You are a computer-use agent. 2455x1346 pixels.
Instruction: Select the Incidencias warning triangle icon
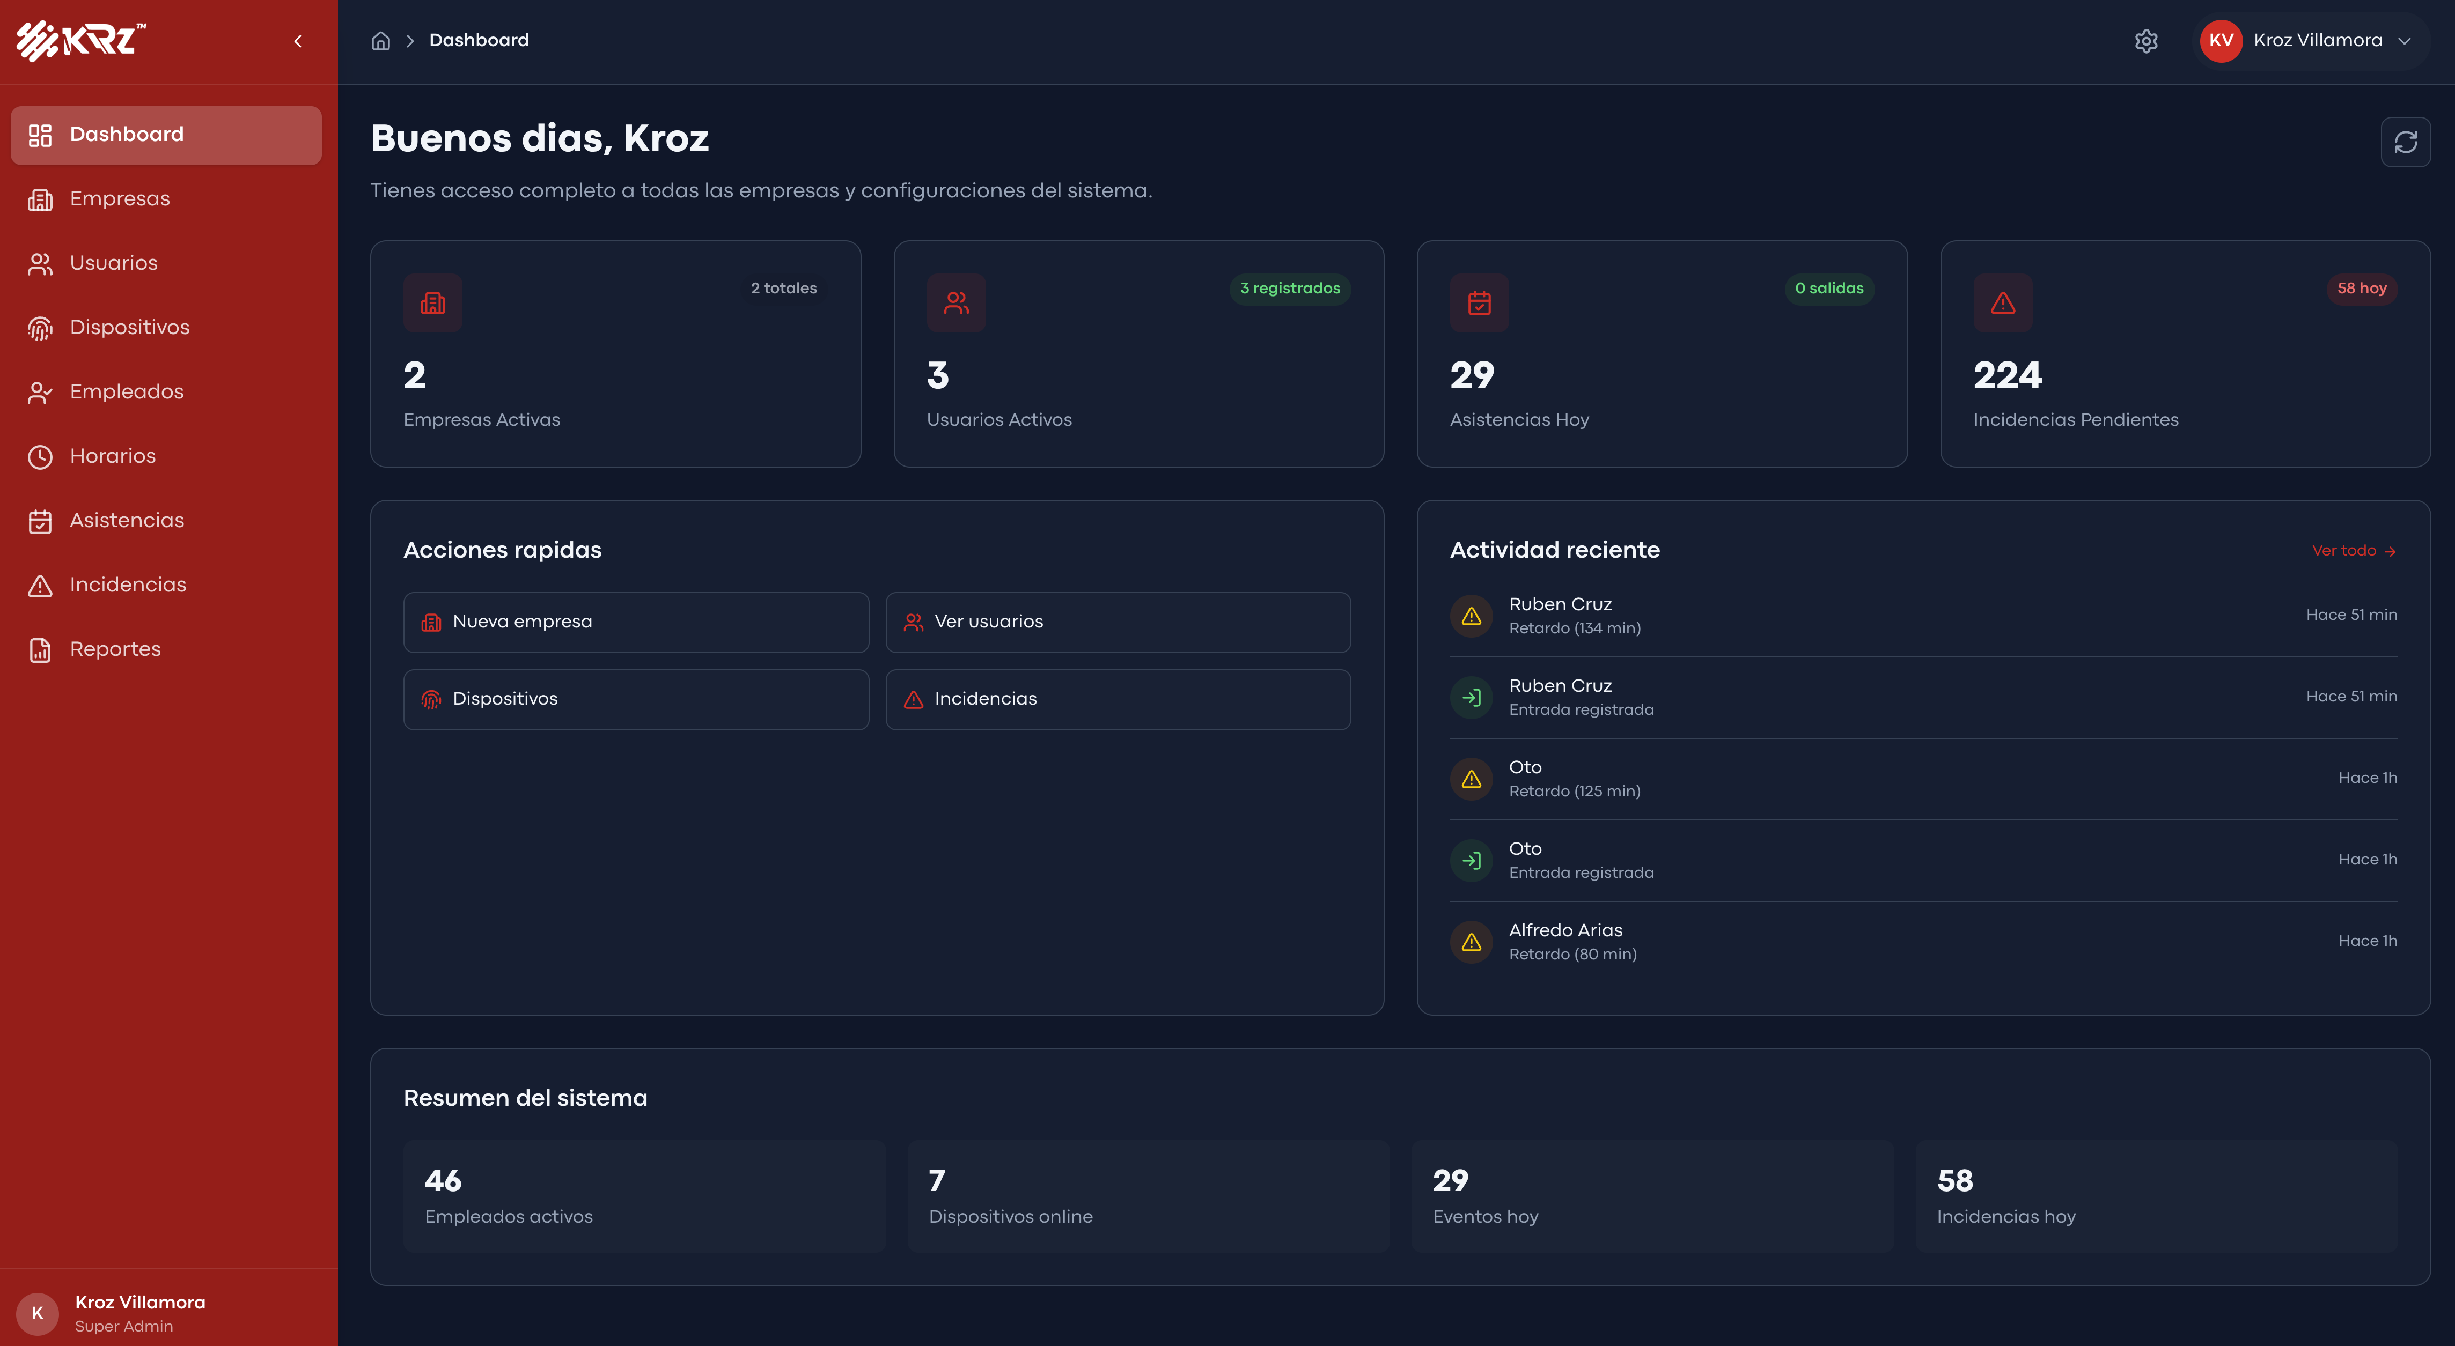[x=40, y=585]
